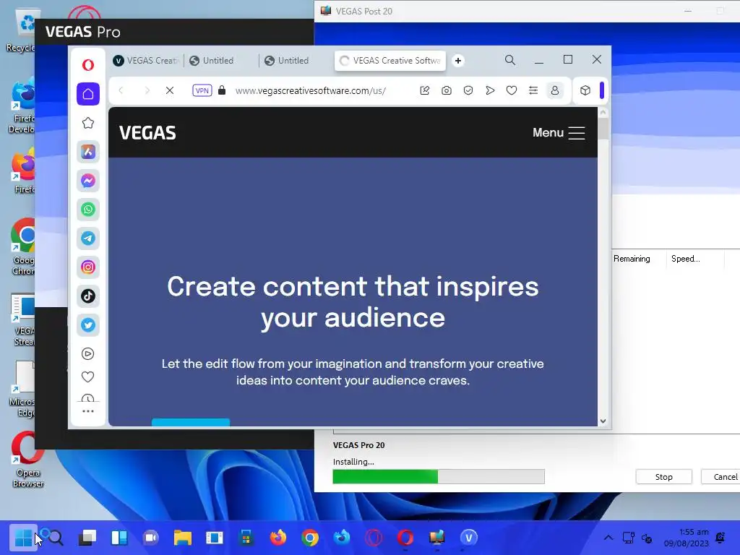Open Facebook Messenger in sidebar
Viewport: 740px width, 555px height.
[88, 181]
